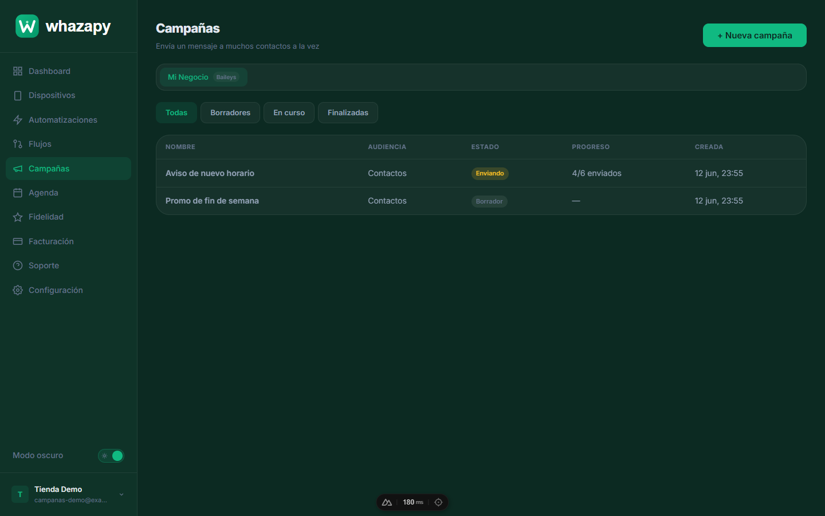Click the Baileys badge

pyautogui.click(x=226, y=77)
